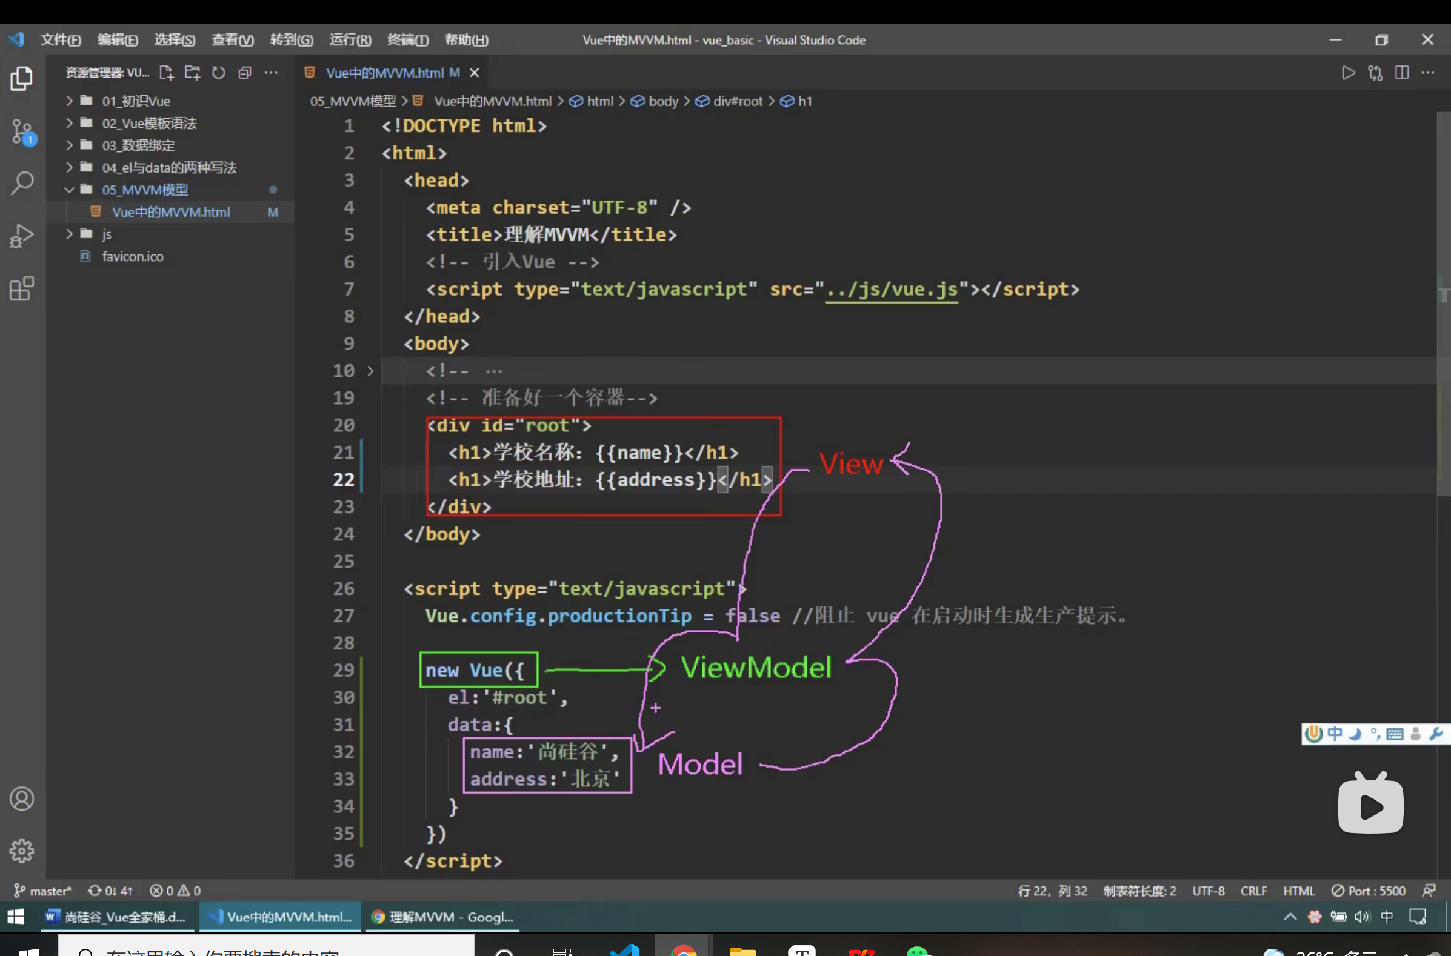Open the Search view
The width and height of the screenshot is (1451, 956).
click(x=22, y=183)
